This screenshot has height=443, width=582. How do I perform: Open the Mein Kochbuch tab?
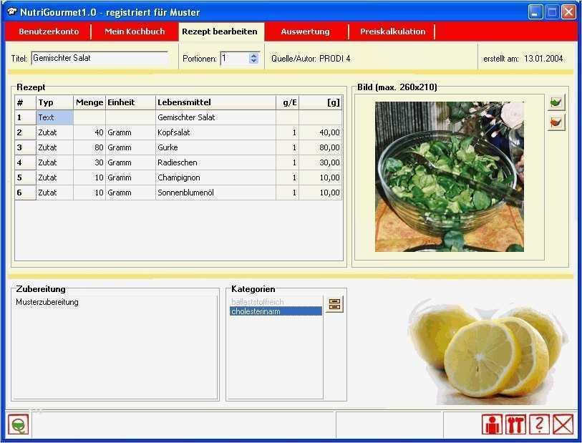coord(135,31)
